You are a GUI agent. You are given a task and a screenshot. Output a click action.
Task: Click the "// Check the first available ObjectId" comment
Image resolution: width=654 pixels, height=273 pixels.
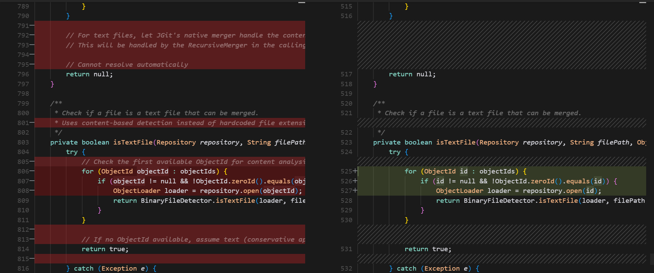point(193,162)
